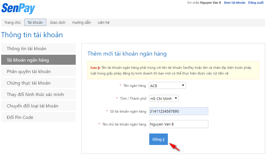Viewport: 266px width, 155px height.
Task: Expand the Tên ngân hàng dropdown
Action: [x=167, y=86]
